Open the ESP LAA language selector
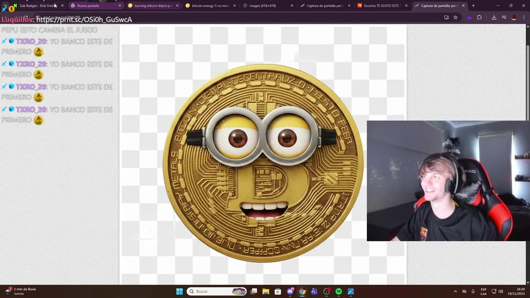Viewport: 530px width, 298px height. 484,291
